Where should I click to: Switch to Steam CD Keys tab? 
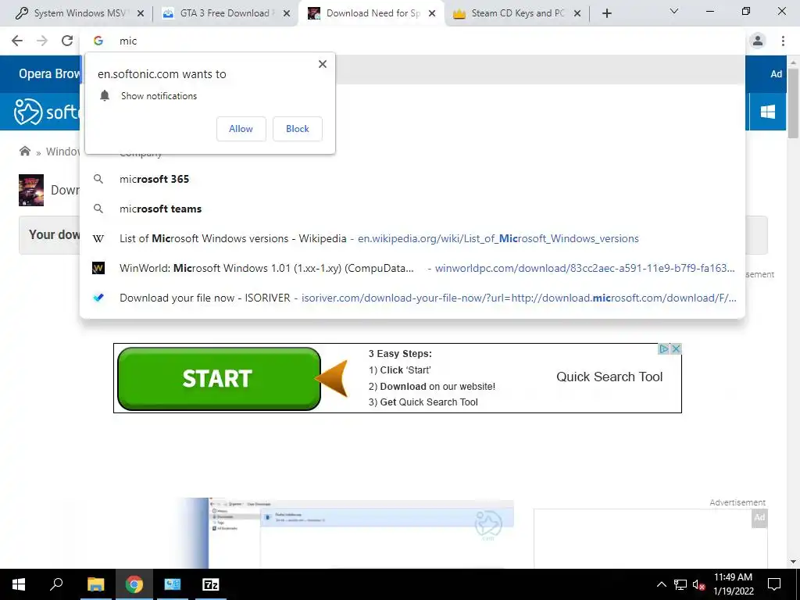[x=517, y=13]
